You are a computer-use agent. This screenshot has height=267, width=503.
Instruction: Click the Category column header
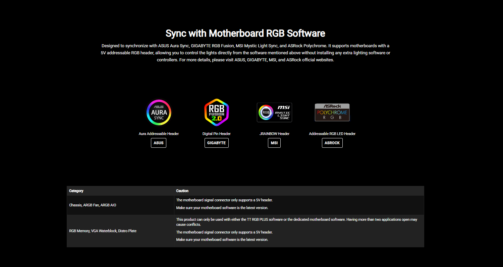point(76,191)
